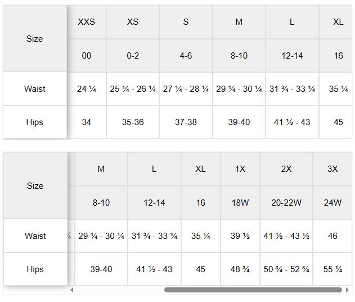This screenshot has height=302, width=355.
Task: Click the 24 ¼ waist measurement
Action: [x=86, y=89]
